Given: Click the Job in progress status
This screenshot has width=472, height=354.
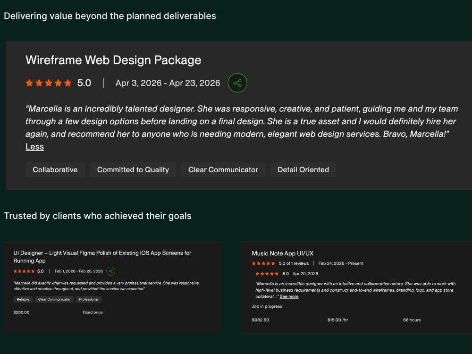Looking at the screenshot, I should click(267, 306).
